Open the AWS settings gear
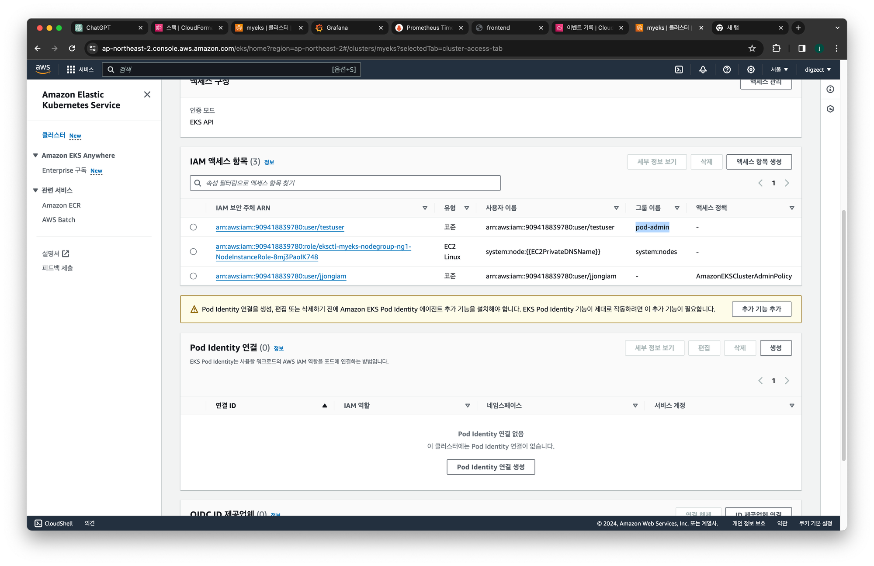Viewport: 874px width, 566px height. 751,69
